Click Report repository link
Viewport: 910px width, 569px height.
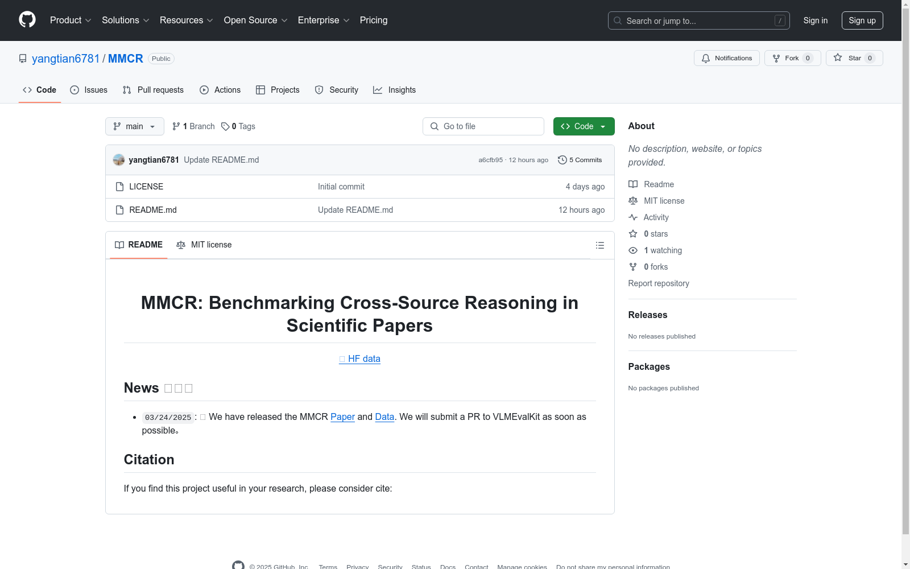[659, 283]
